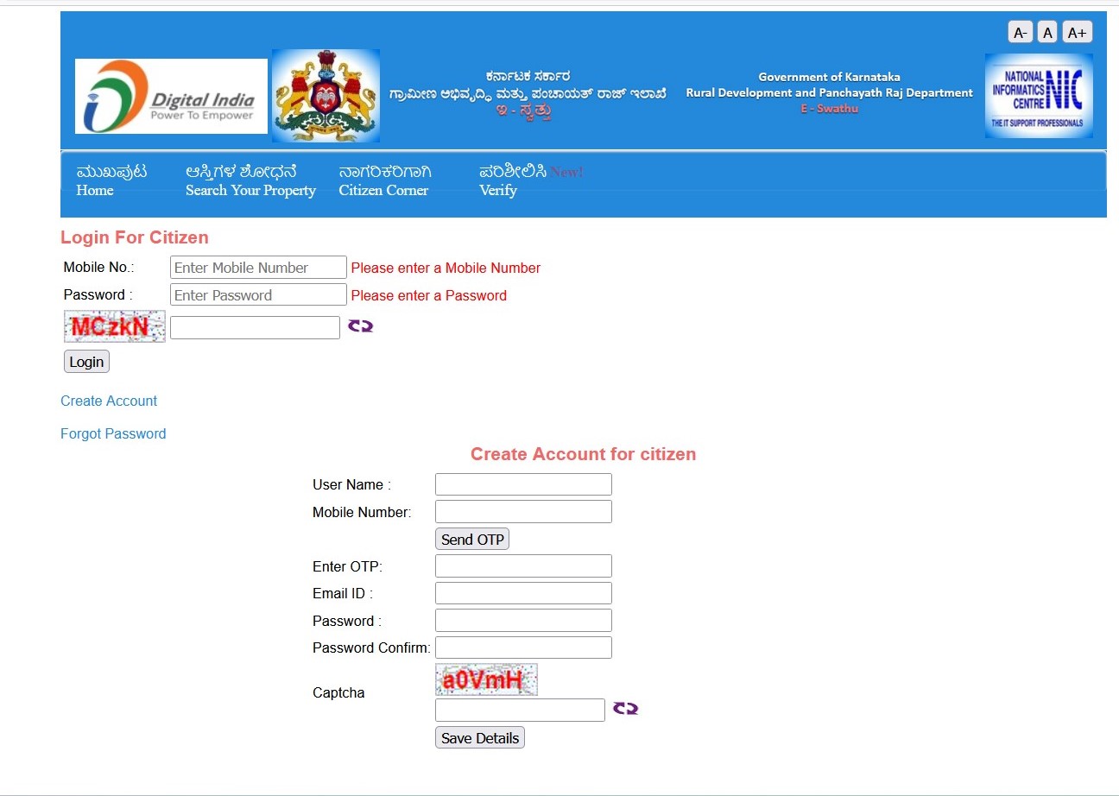Click the Digital India logo
The width and height of the screenshot is (1119, 796).
171,96
